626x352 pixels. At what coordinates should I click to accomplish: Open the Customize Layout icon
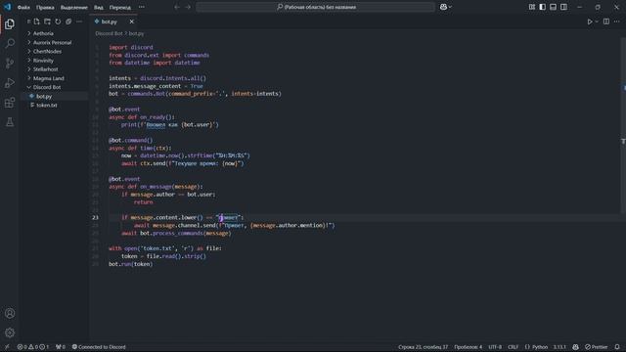[532, 7]
